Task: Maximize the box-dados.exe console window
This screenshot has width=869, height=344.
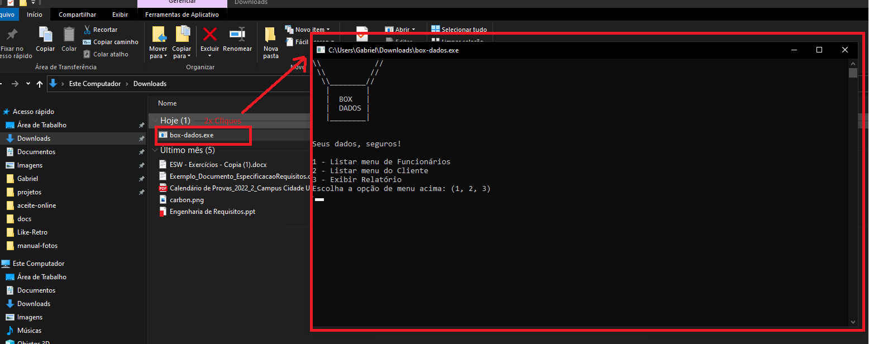Action: [x=819, y=50]
